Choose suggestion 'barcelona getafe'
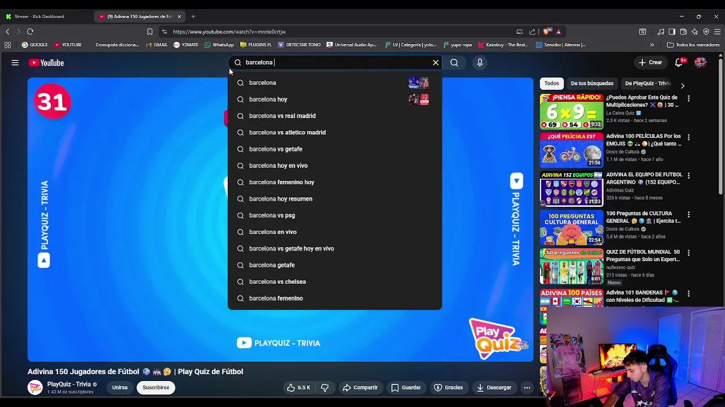 (x=335, y=265)
